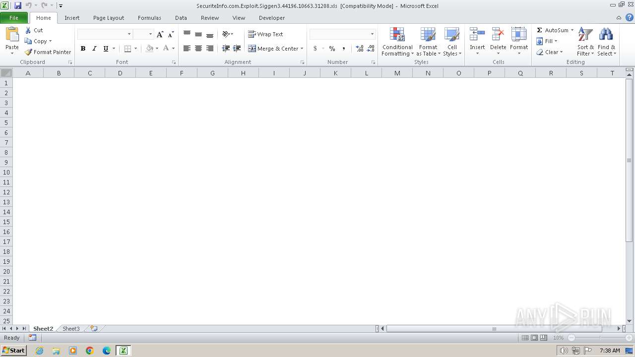The image size is (635, 357).
Task: Click the Increase Indent icon
Action: pos(237,49)
